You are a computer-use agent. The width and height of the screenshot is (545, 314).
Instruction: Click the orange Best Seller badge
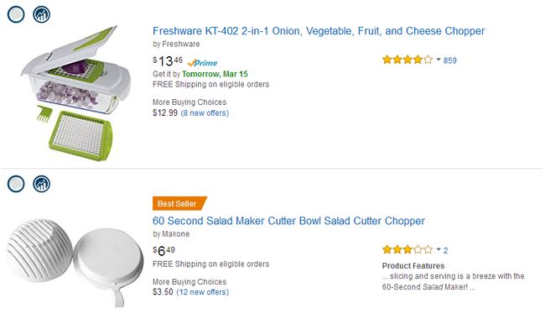coord(179,203)
